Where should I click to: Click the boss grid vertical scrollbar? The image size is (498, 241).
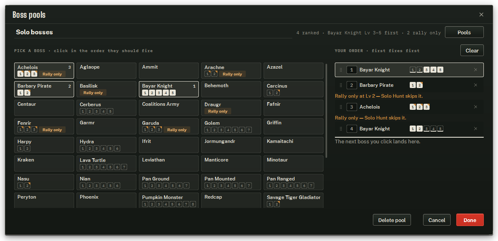tap(326, 111)
